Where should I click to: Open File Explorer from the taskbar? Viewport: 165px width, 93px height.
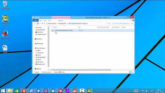10,91
